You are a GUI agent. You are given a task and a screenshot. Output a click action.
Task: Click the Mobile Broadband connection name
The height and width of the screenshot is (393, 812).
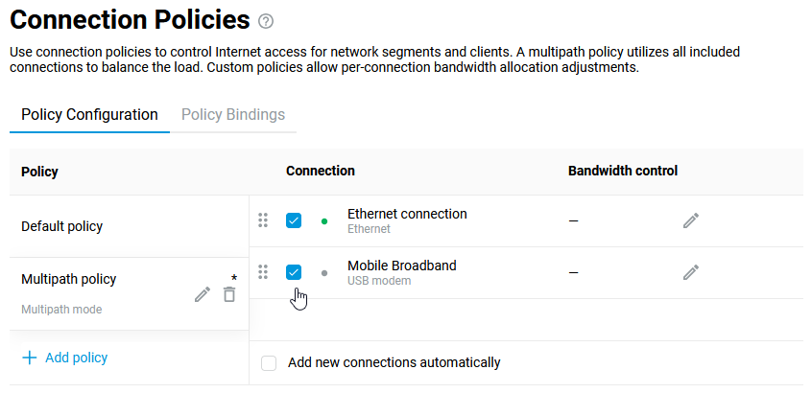(x=401, y=266)
